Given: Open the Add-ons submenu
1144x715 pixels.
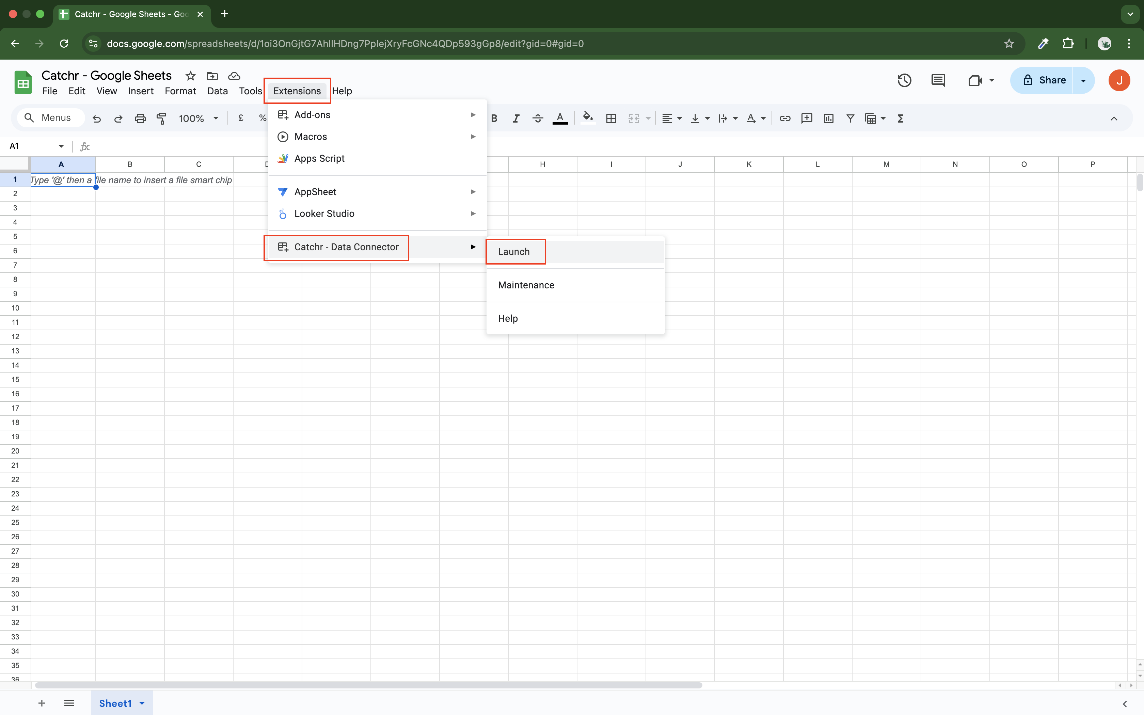Looking at the screenshot, I should 377,115.
